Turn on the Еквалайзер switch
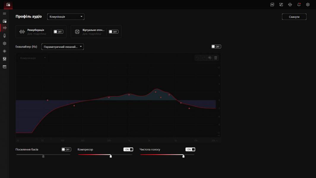Screen dimensions: 316x178 [x=216, y=47]
